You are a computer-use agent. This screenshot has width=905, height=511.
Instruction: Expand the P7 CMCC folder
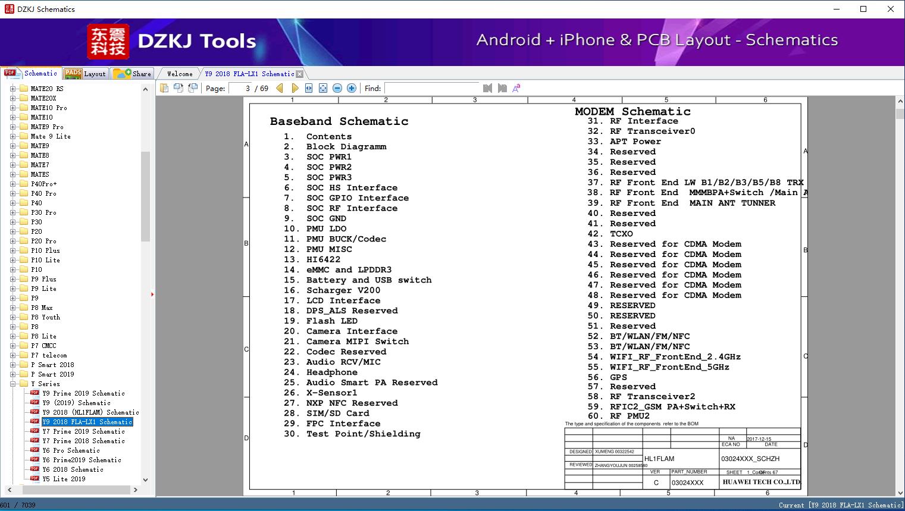tap(12, 346)
